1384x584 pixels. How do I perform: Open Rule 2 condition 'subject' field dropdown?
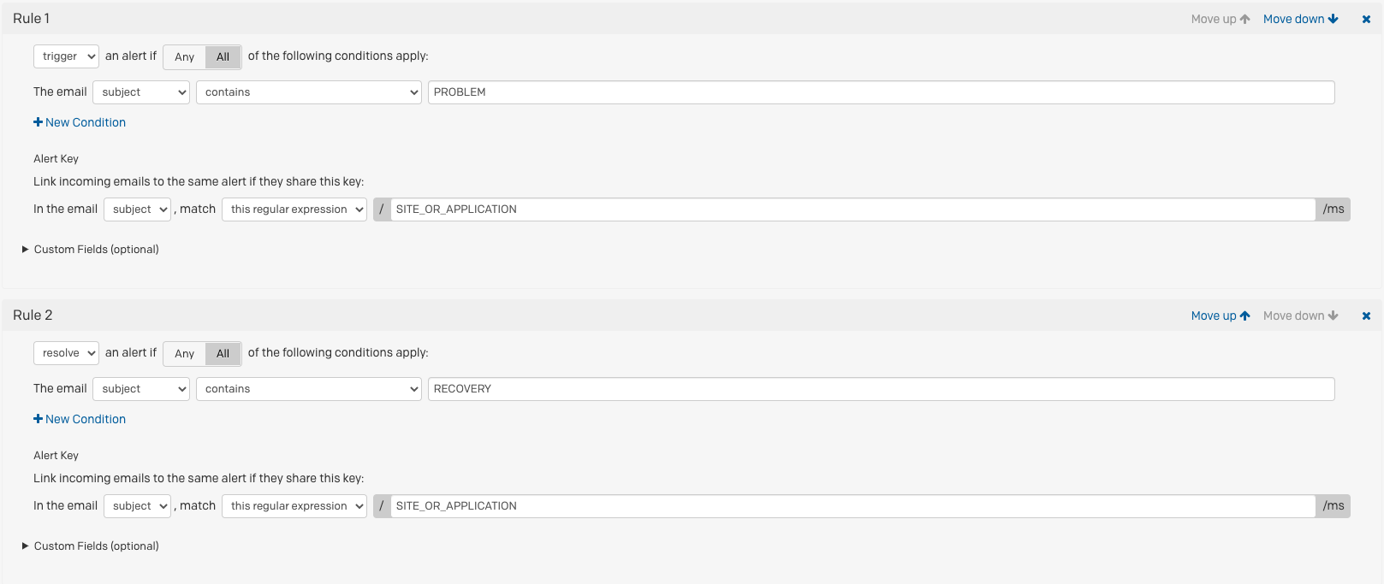141,389
